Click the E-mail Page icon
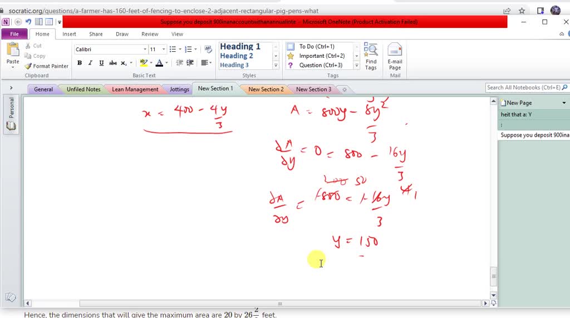The height and width of the screenshot is (318, 570). [x=395, y=57]
